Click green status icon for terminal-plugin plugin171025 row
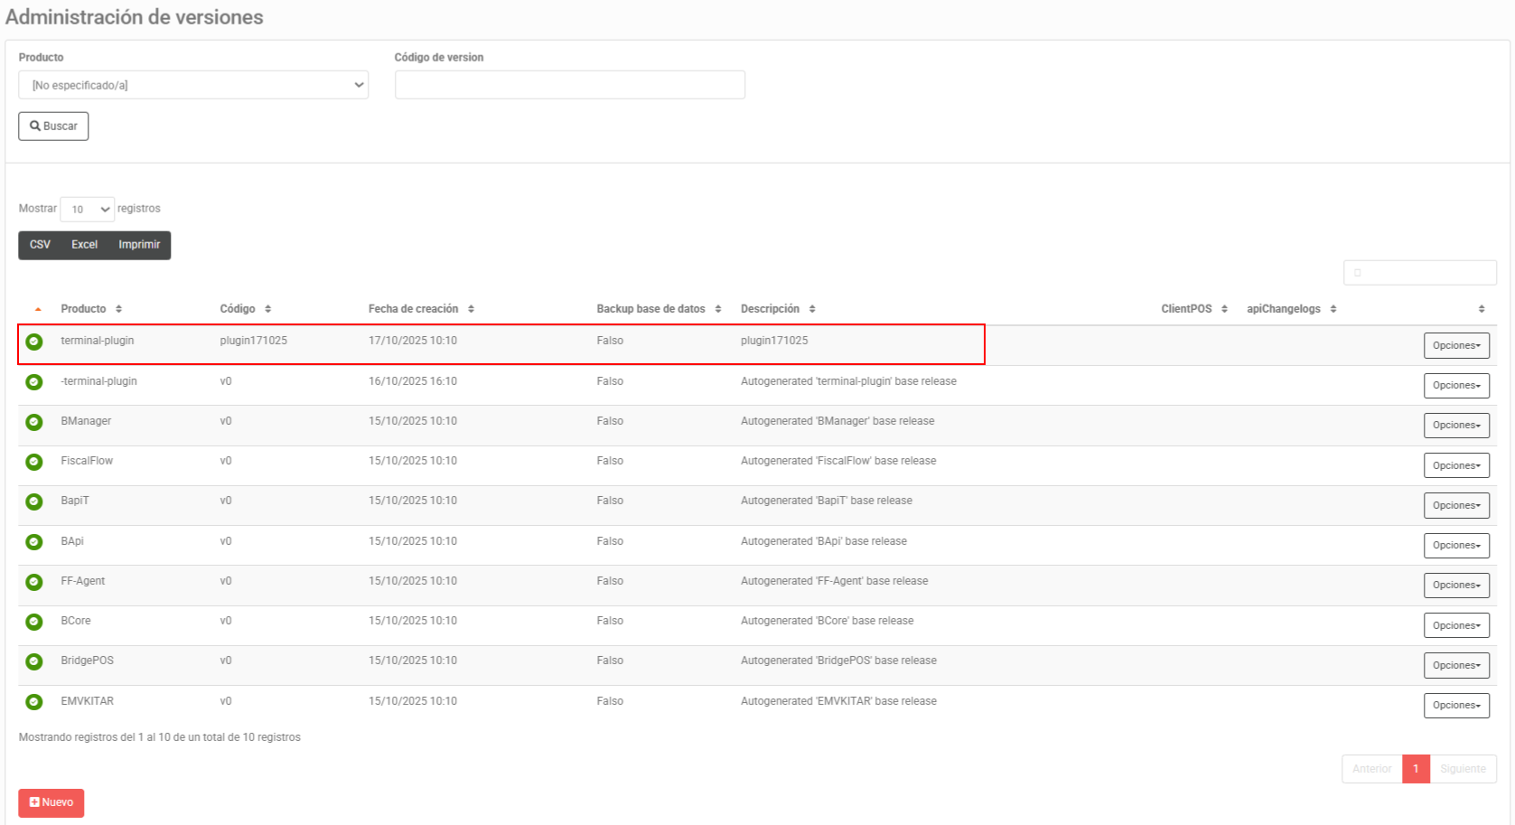Viewport: 1515px width, 825px height. [34, 342]
